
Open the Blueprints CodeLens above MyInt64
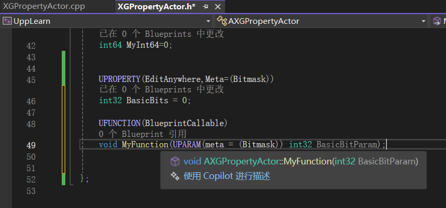pyautogui.click(x=161, y=34)
